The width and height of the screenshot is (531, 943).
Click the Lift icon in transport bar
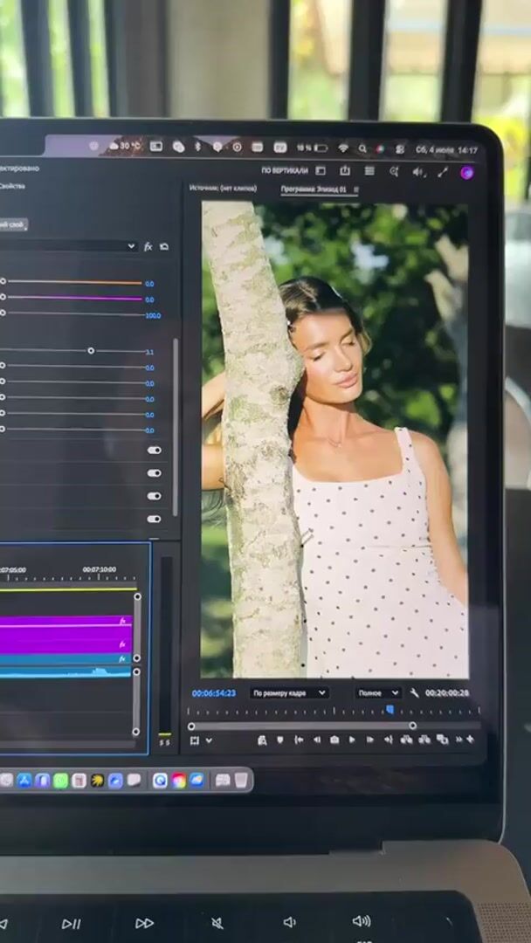(406, 740)
